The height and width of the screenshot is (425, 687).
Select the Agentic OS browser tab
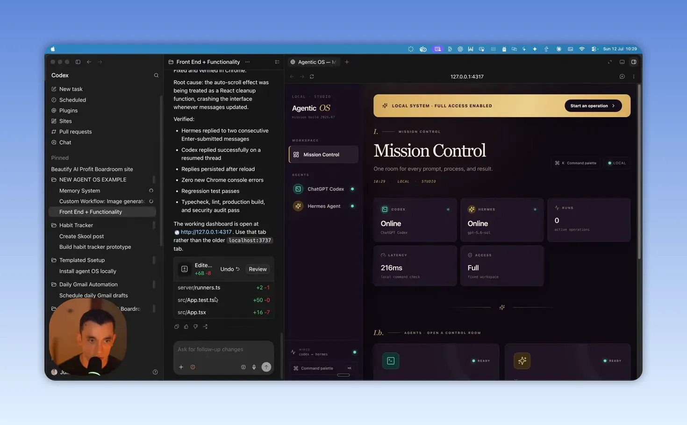click(314, 62)
